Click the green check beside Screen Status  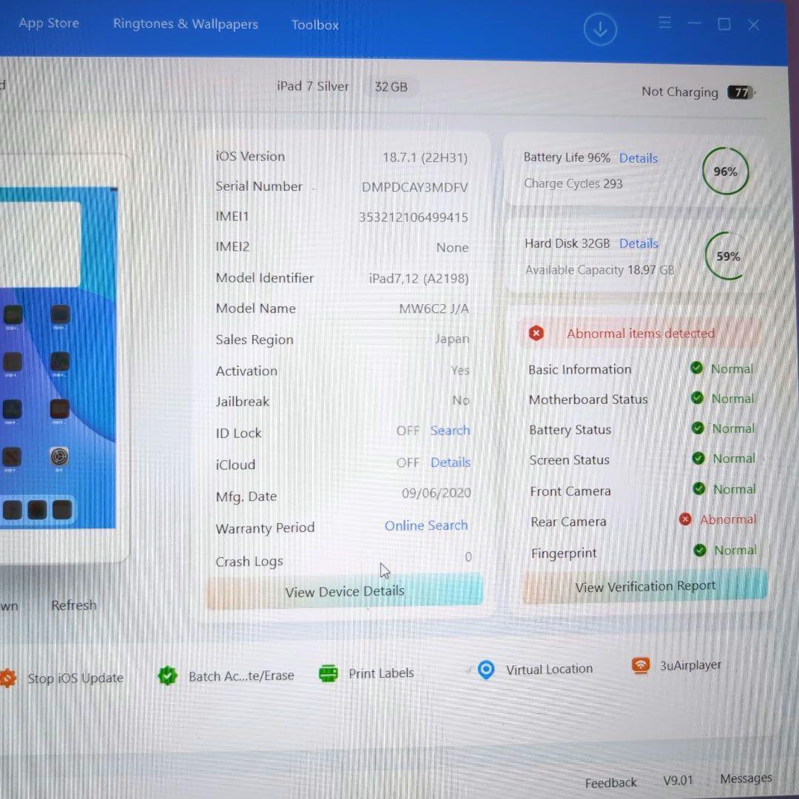pos(698,458)
